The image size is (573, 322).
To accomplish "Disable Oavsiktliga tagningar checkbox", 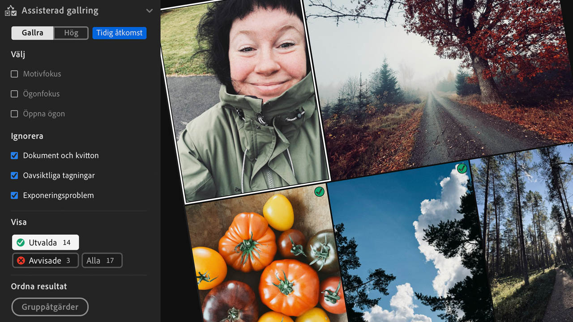I will tap(14, 176).
